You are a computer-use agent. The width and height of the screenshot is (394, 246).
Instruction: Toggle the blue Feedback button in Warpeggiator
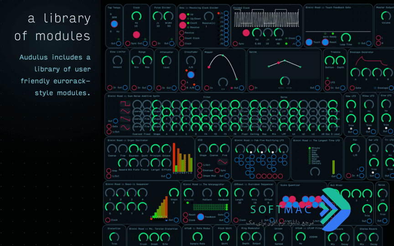201,217
